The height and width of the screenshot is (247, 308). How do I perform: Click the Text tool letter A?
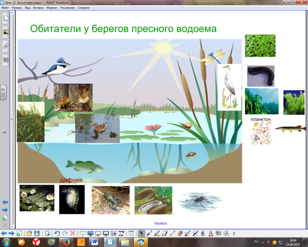[x=211, y=233]
